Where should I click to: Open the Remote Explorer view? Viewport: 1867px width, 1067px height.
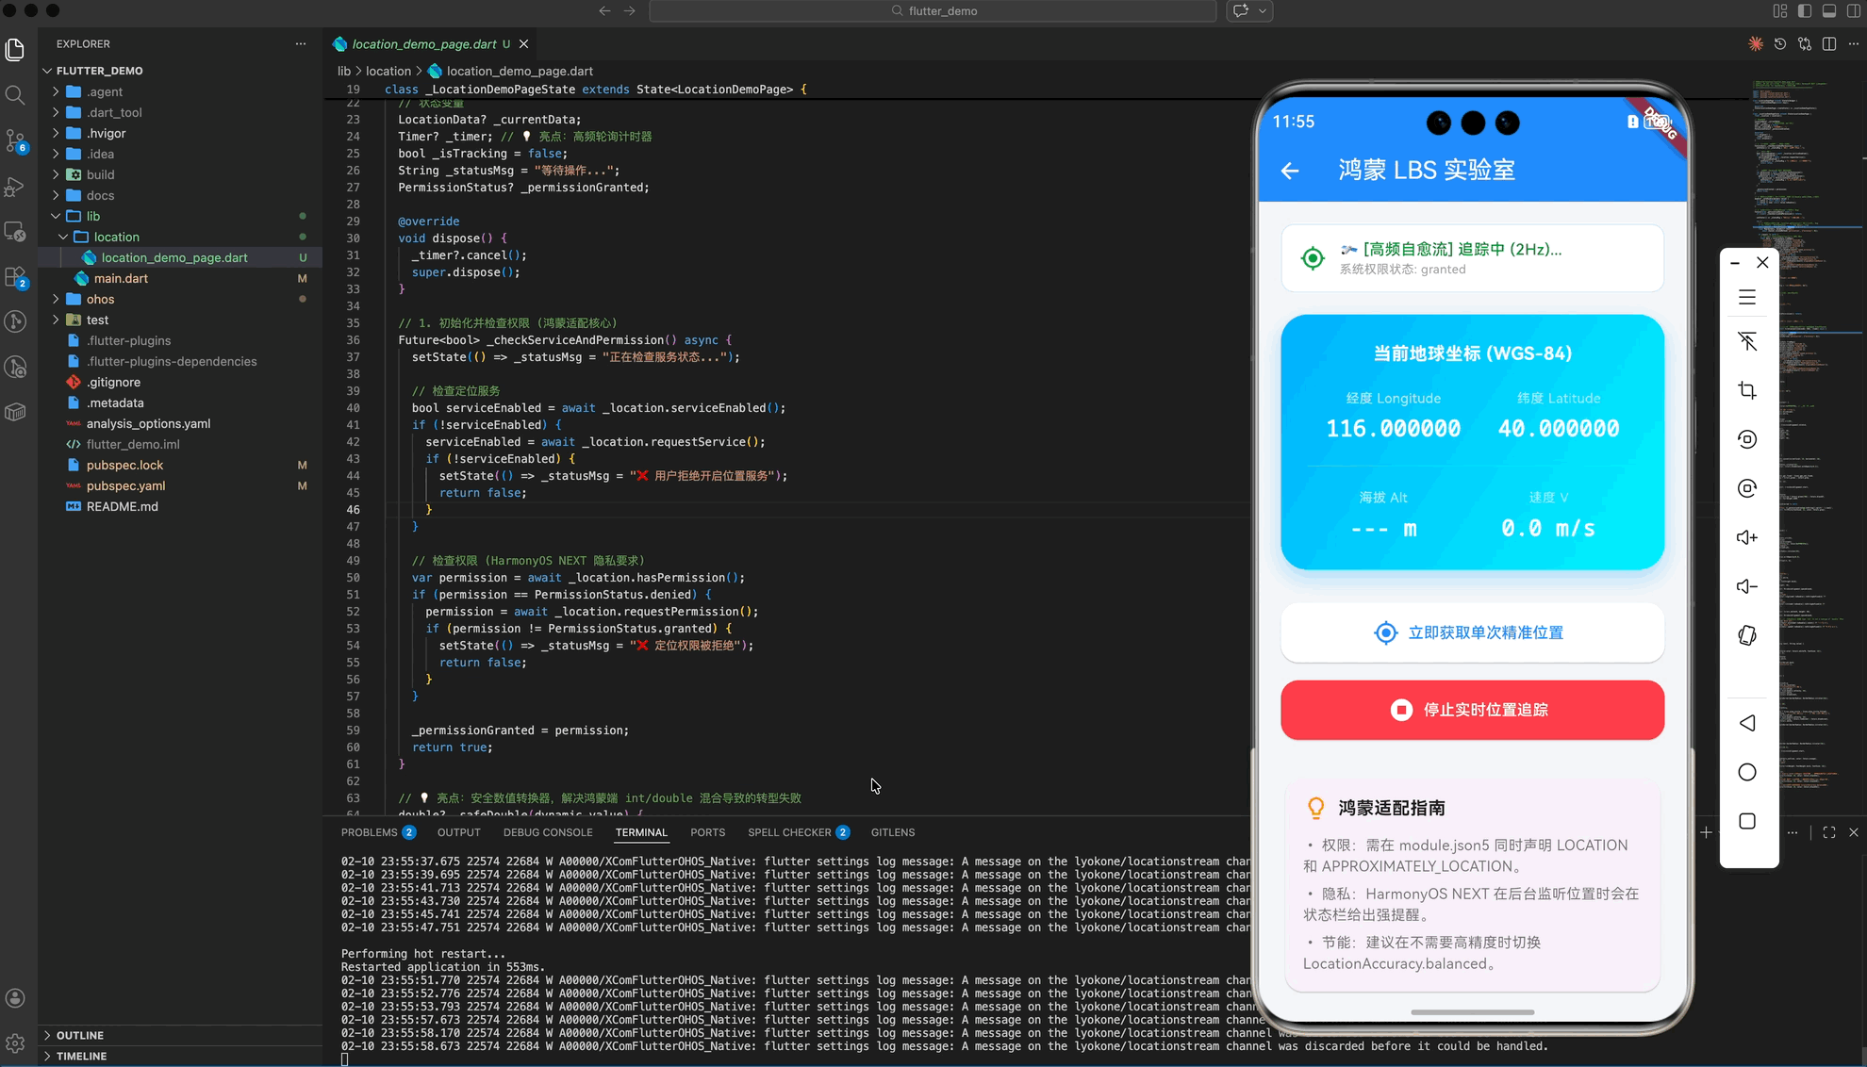15,231
